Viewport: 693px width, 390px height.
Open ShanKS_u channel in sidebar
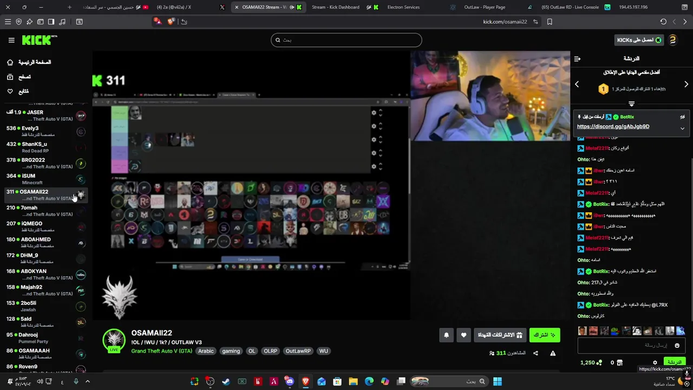45,147
